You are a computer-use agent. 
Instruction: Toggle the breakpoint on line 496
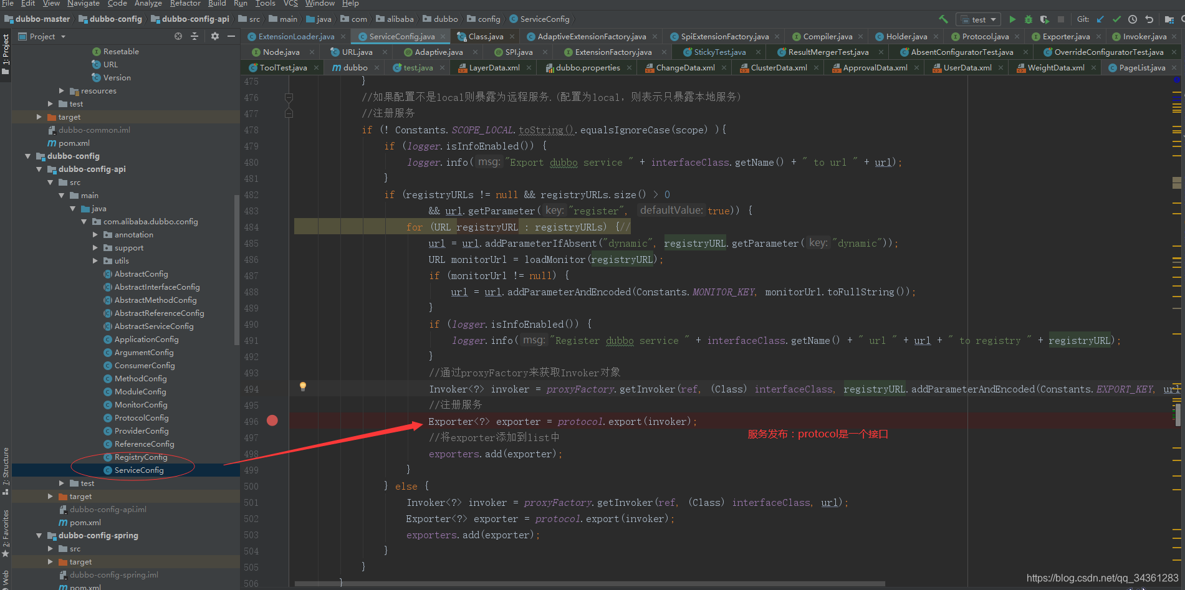point(272,421)
